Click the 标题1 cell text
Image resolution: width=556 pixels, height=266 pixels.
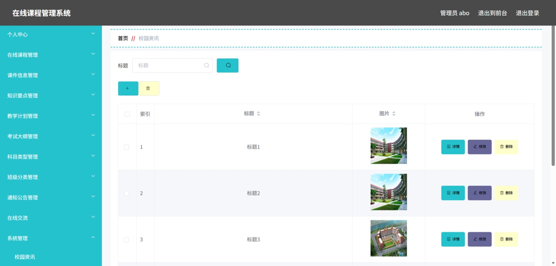tap(253, 147)
